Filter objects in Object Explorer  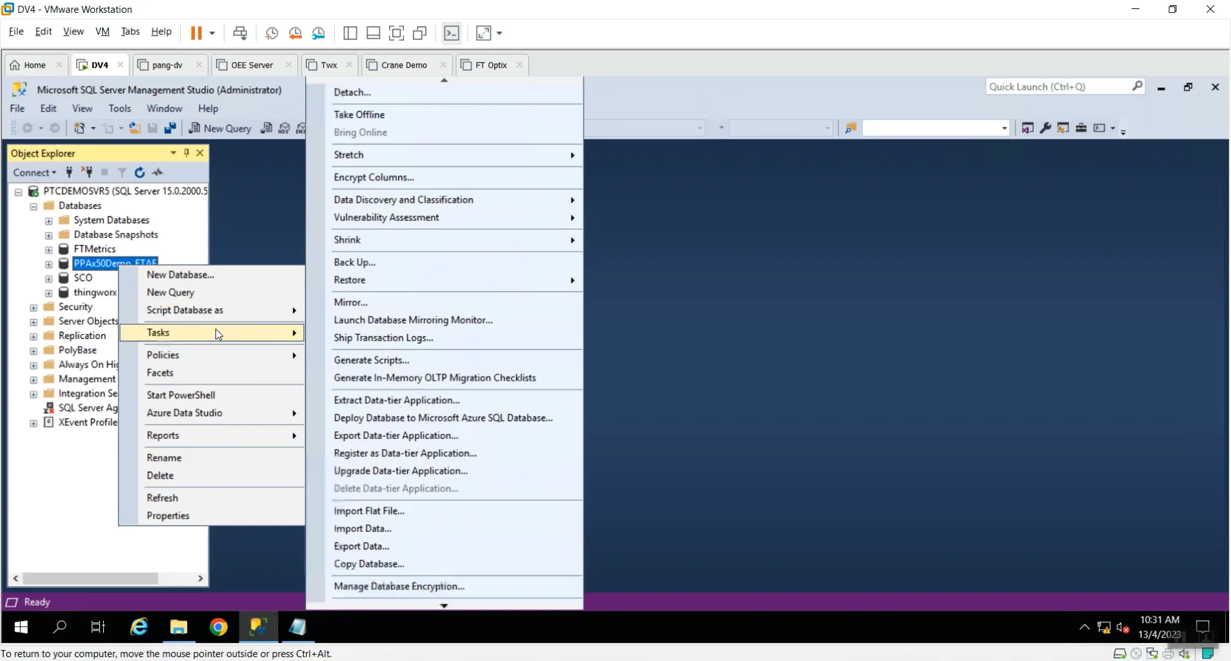click(123, 172)
